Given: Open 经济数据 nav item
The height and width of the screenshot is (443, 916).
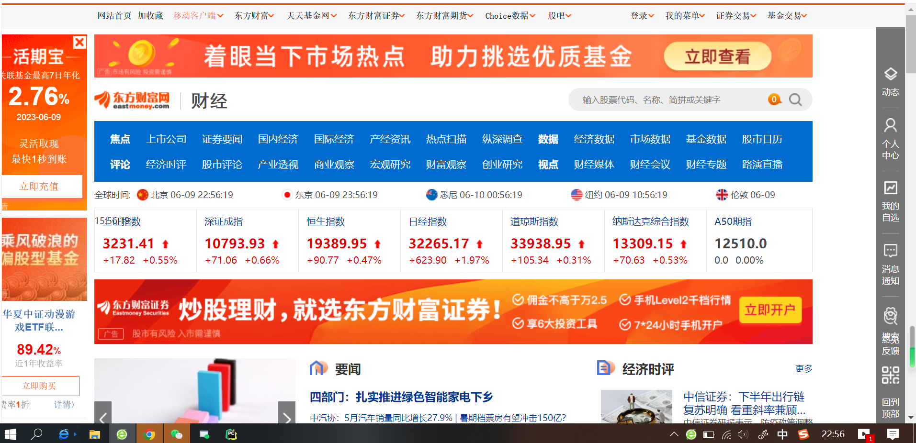Looking at the screenshot, I should click(594, 139).
